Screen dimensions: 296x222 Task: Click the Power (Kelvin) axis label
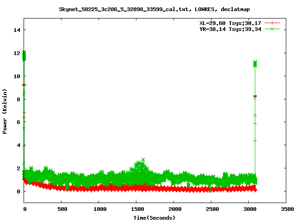point(5,111)
